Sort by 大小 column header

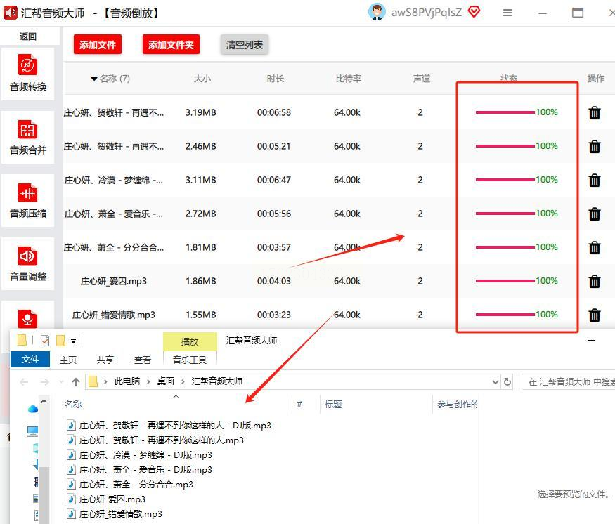tap(202, 79)
